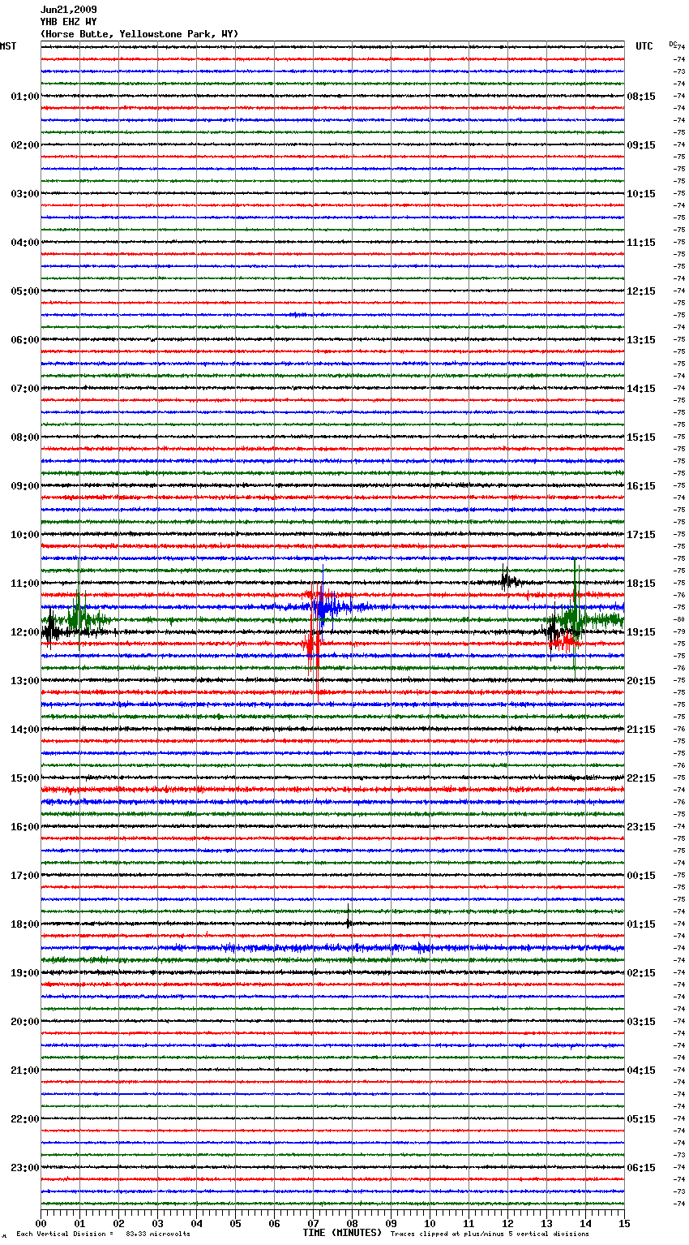689x1245 pixels.
Task: Click the 10:15 UTC time label
Action: 641,194
